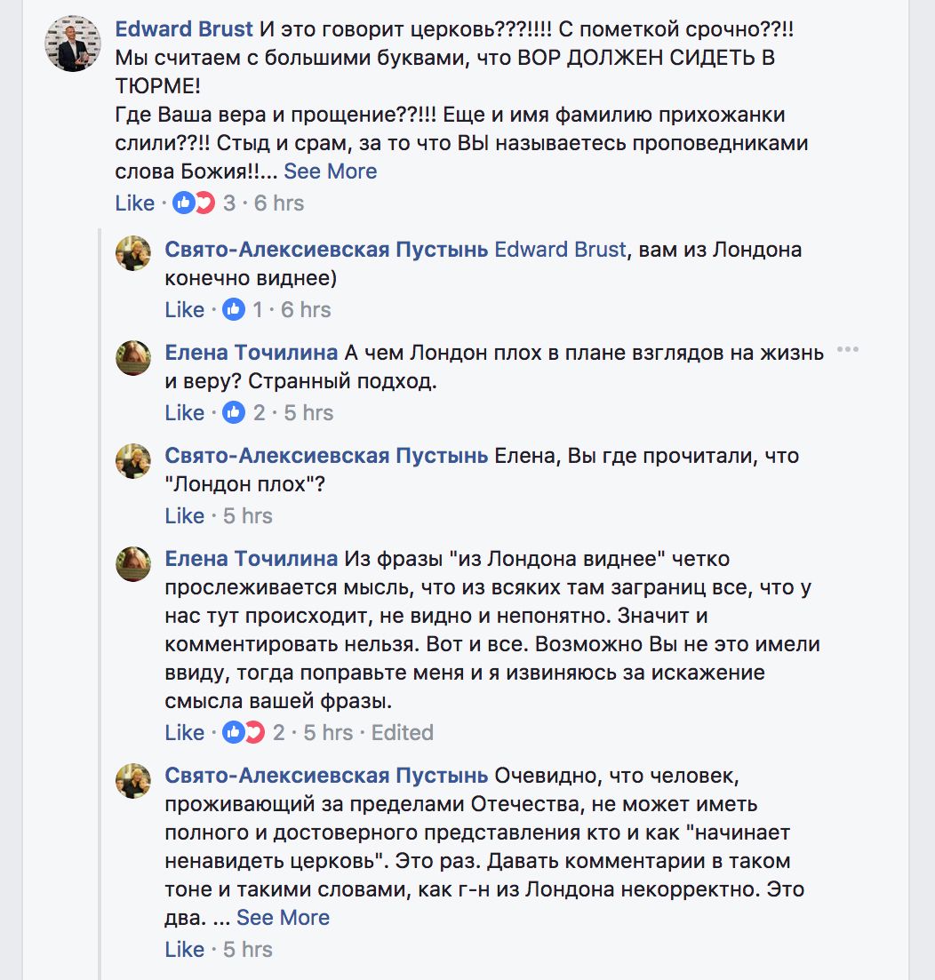
Task: Like the reply 'А чем Лондон плох'
Action: pyautogui.click(x=184, y=413)
